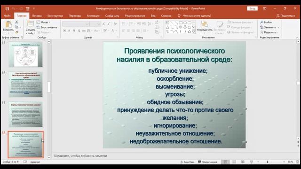Toggle strikethrough formatting
This screenshot has height=169, width=301.
coord(84,31)
